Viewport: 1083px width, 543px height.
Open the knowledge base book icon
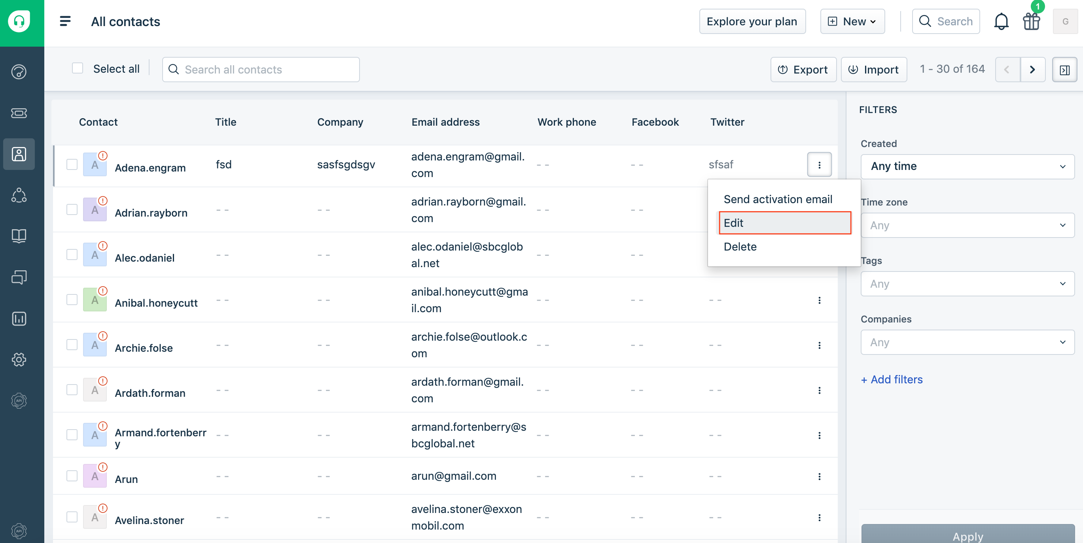19,236
